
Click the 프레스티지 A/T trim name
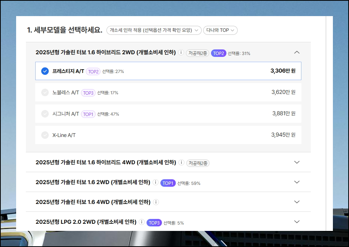[x=68, y=71]
